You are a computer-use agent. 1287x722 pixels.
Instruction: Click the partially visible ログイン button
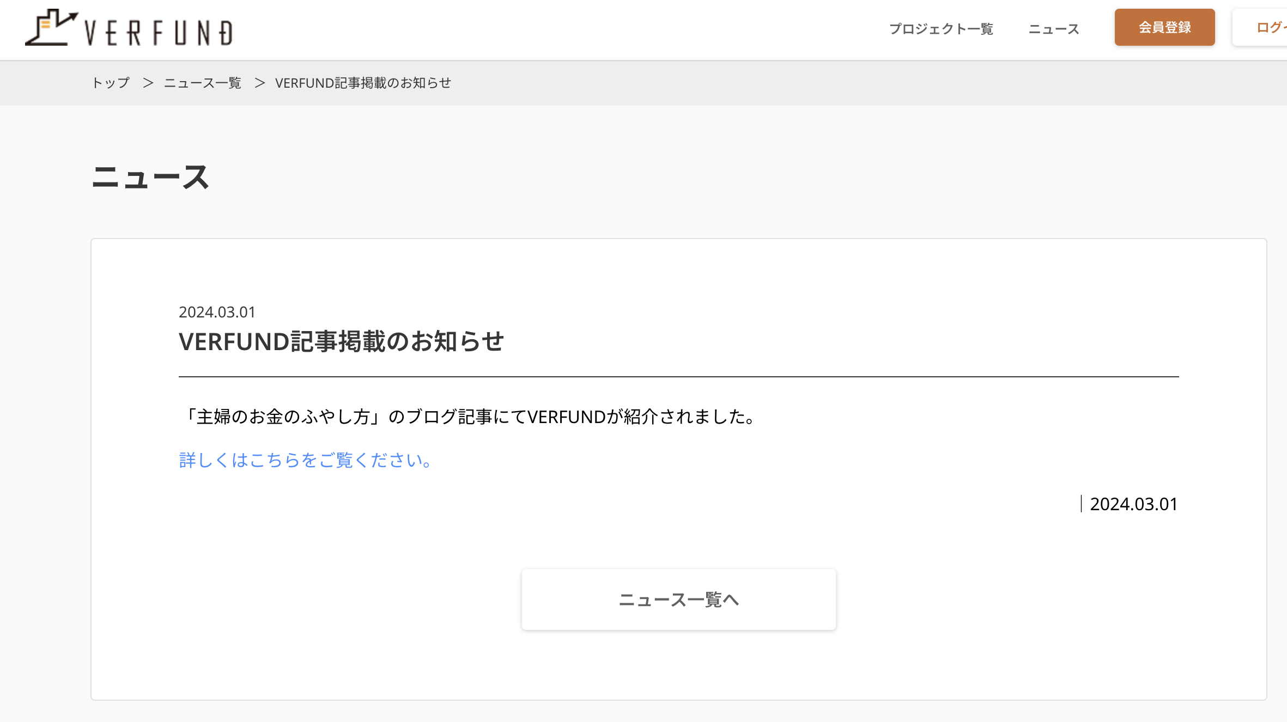click(1260, 27)
